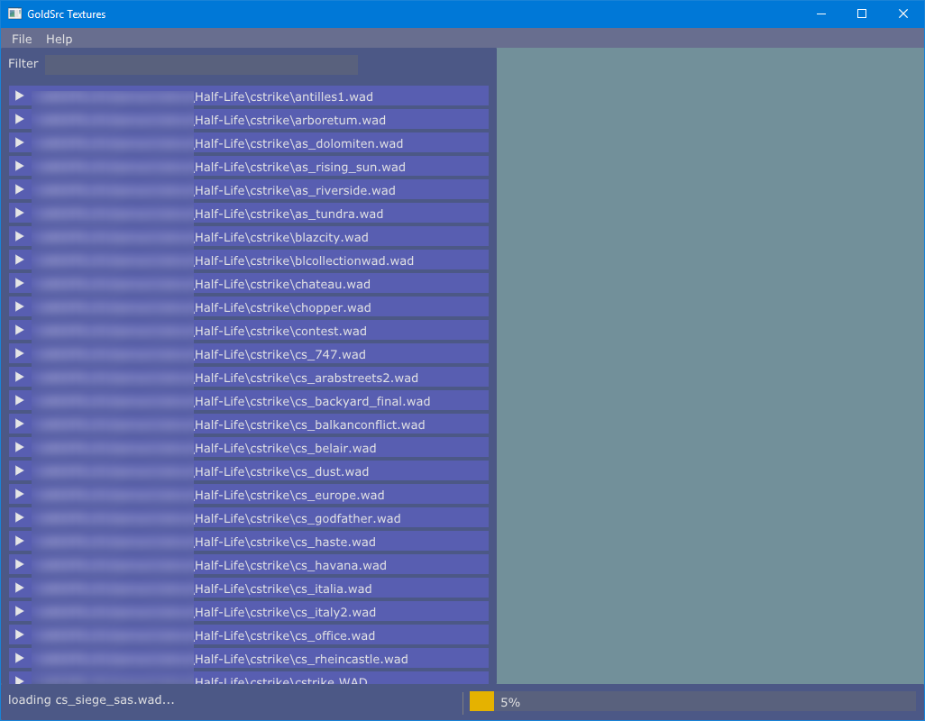Expand the as_riverside.wad entry arrow
The width and height of the screenshot is (925, 721).
(x=20, y=189)
